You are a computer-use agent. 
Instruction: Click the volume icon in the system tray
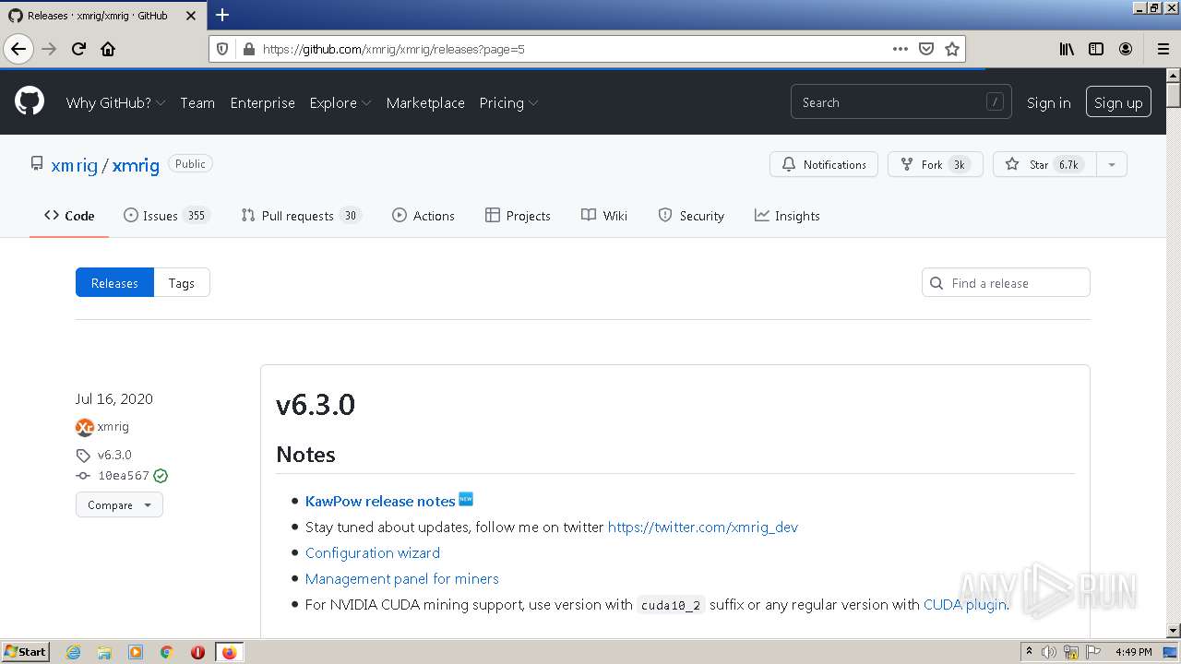point(1049,652)
